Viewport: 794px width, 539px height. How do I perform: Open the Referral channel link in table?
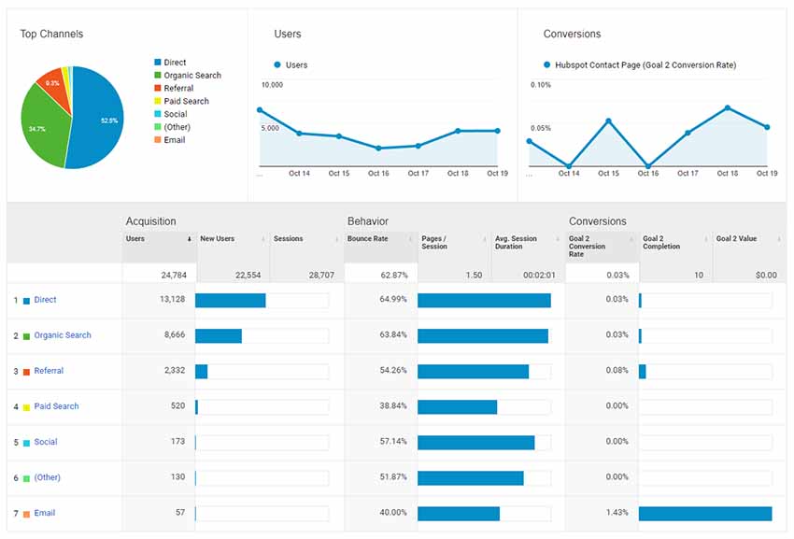(49, 371)
